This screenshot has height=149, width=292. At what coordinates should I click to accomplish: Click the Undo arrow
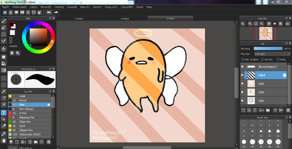[49, 12]
